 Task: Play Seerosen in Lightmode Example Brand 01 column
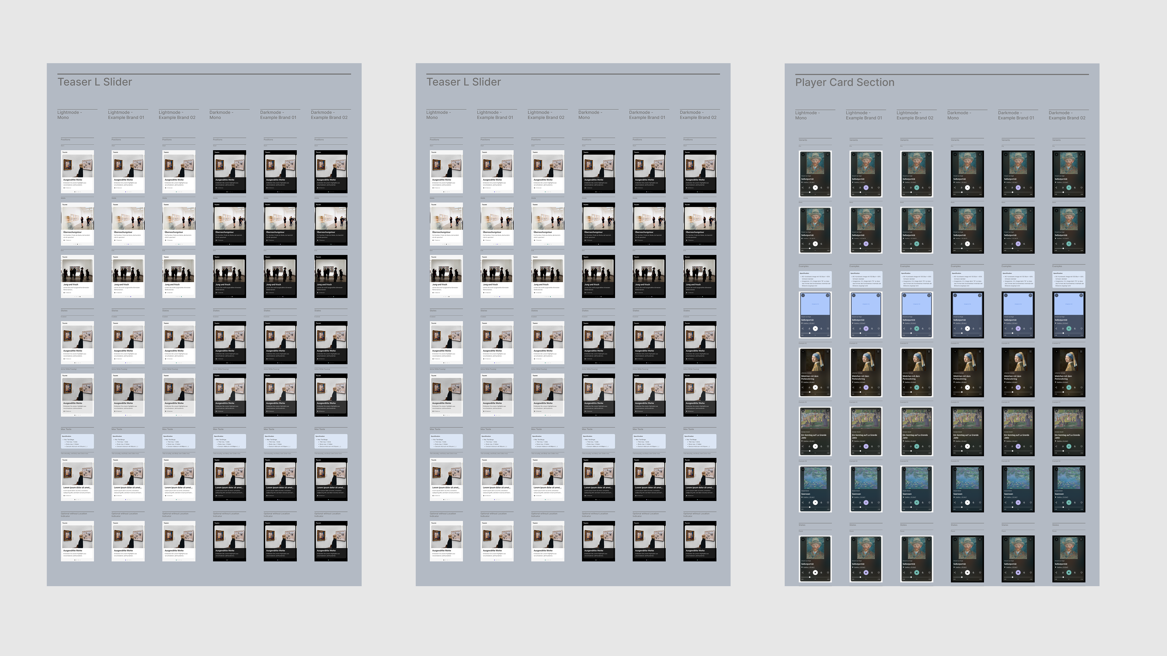point(866,503)
